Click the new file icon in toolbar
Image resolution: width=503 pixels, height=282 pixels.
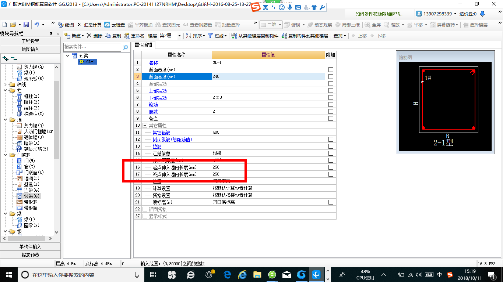4,25
